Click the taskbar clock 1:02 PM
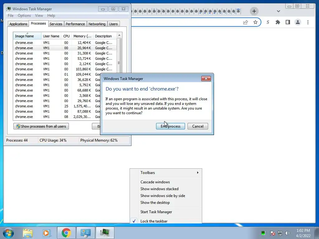This screenshot has height=239, width=319. (x=303, y=233)
